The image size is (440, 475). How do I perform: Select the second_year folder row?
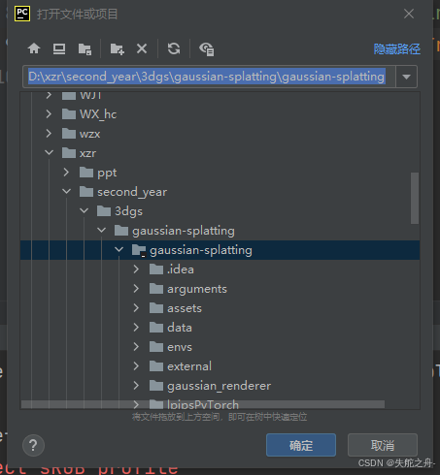pos(220,192)
